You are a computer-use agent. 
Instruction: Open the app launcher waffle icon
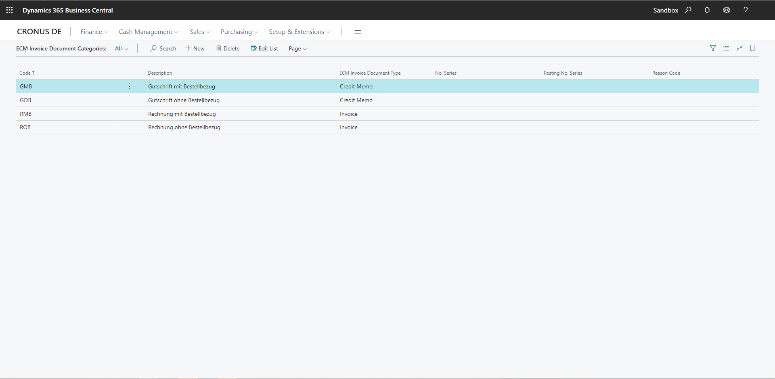(x=10, y=10)
